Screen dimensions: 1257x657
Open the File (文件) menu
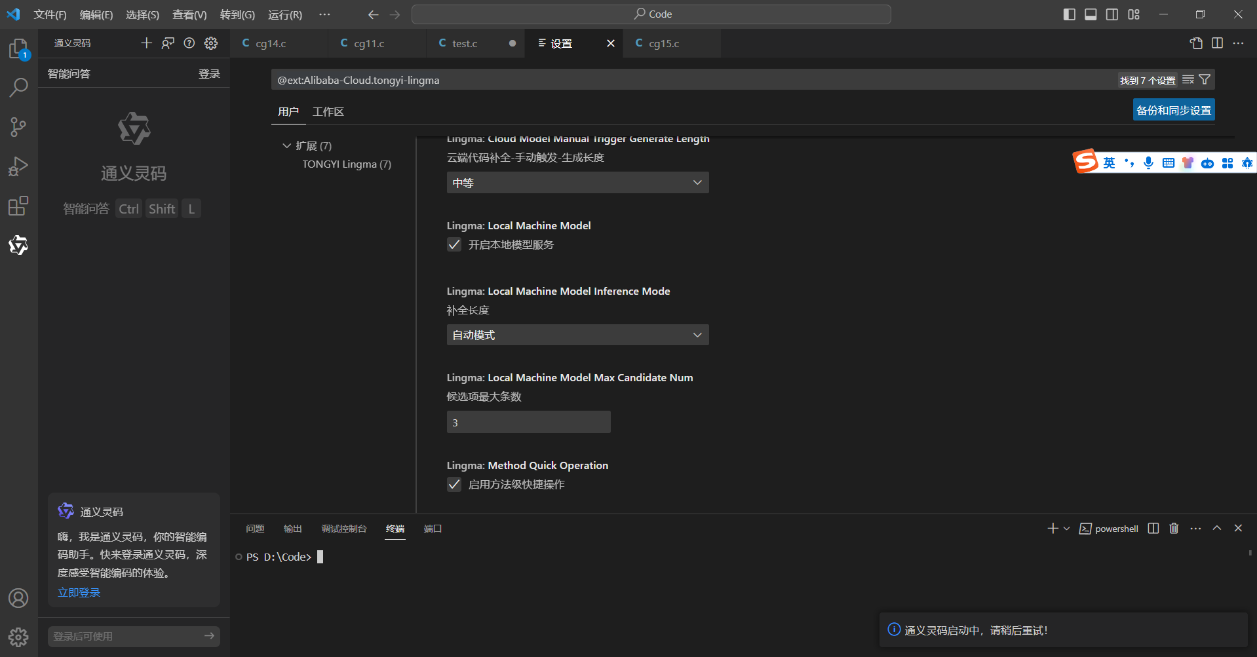point(50,14)
